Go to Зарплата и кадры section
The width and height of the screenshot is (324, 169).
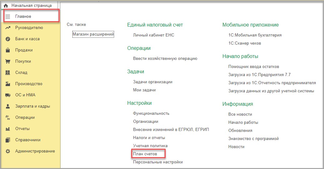click(x=33, y=106)
